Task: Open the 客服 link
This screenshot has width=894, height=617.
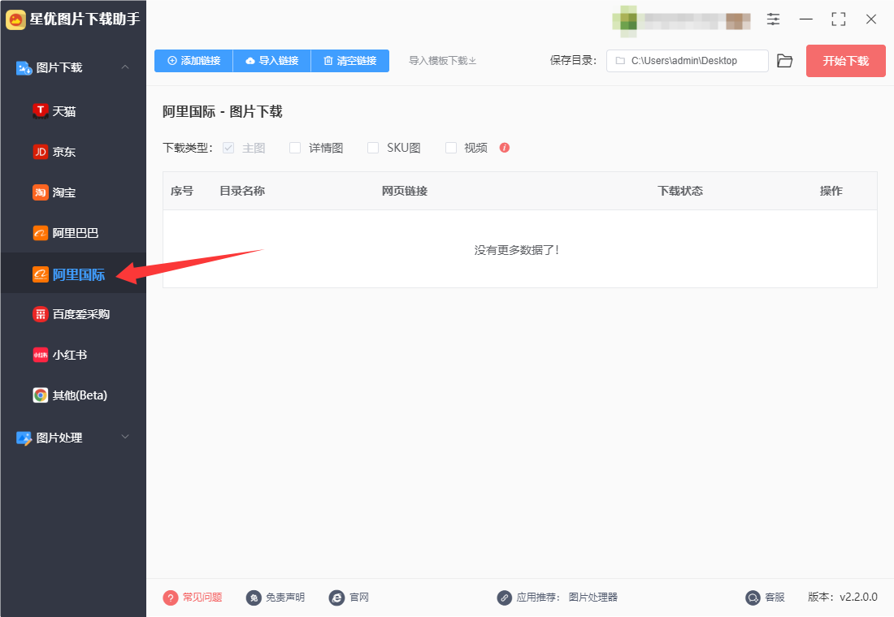Action: [x=775, y=598]
